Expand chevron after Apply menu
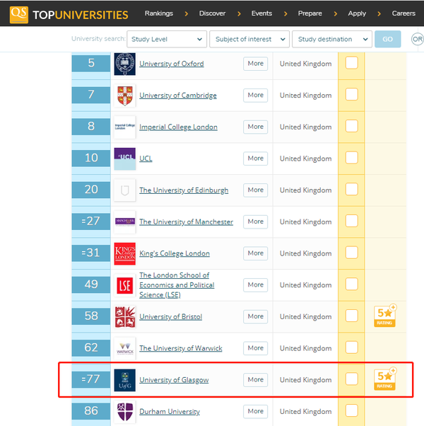The width and height of the screenshot is (424, 426). [x=379, y=13]
